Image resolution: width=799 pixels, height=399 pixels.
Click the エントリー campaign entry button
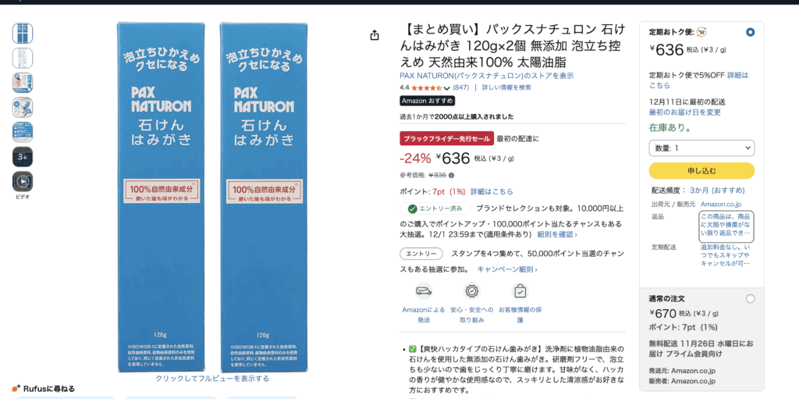pyautogui.click(x=421, y=254)
